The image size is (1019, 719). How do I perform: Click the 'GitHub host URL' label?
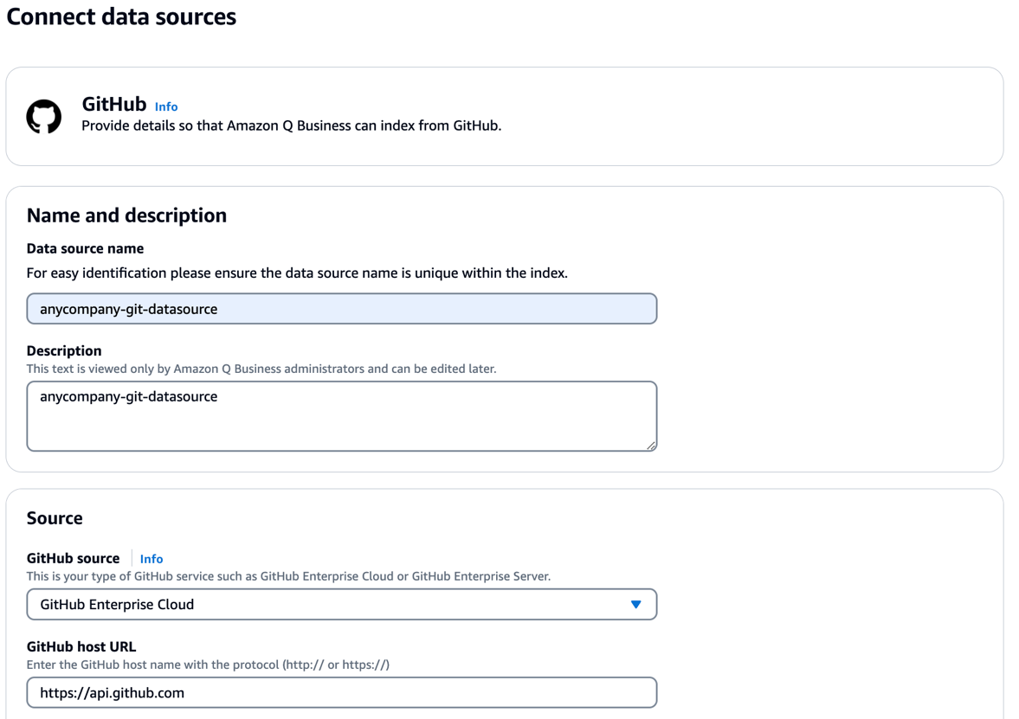(81, 647)
